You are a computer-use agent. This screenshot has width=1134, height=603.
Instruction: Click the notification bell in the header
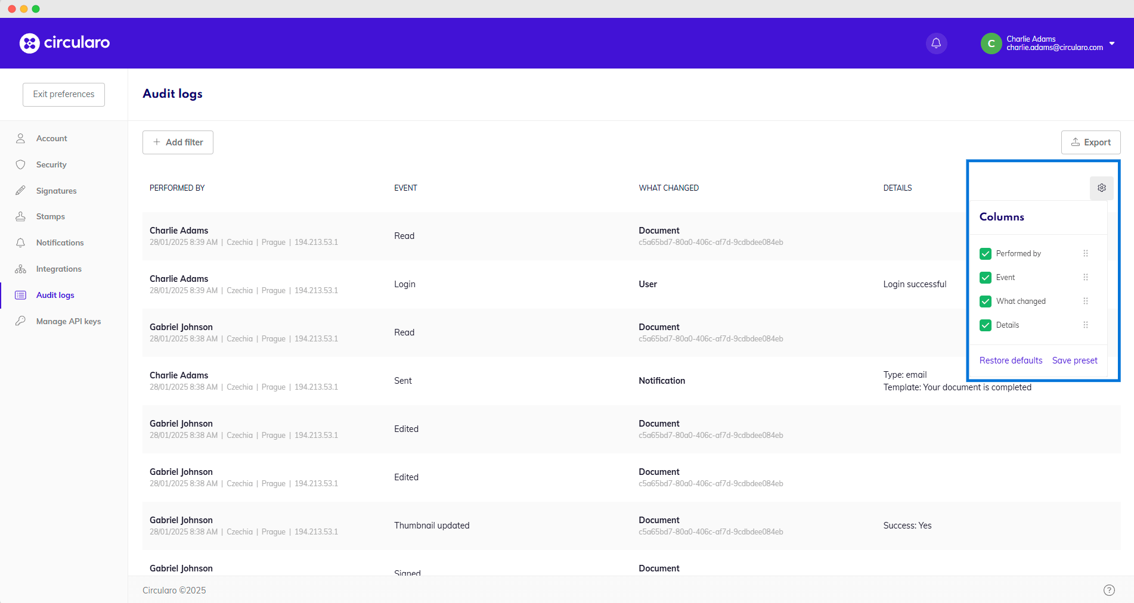935,43
